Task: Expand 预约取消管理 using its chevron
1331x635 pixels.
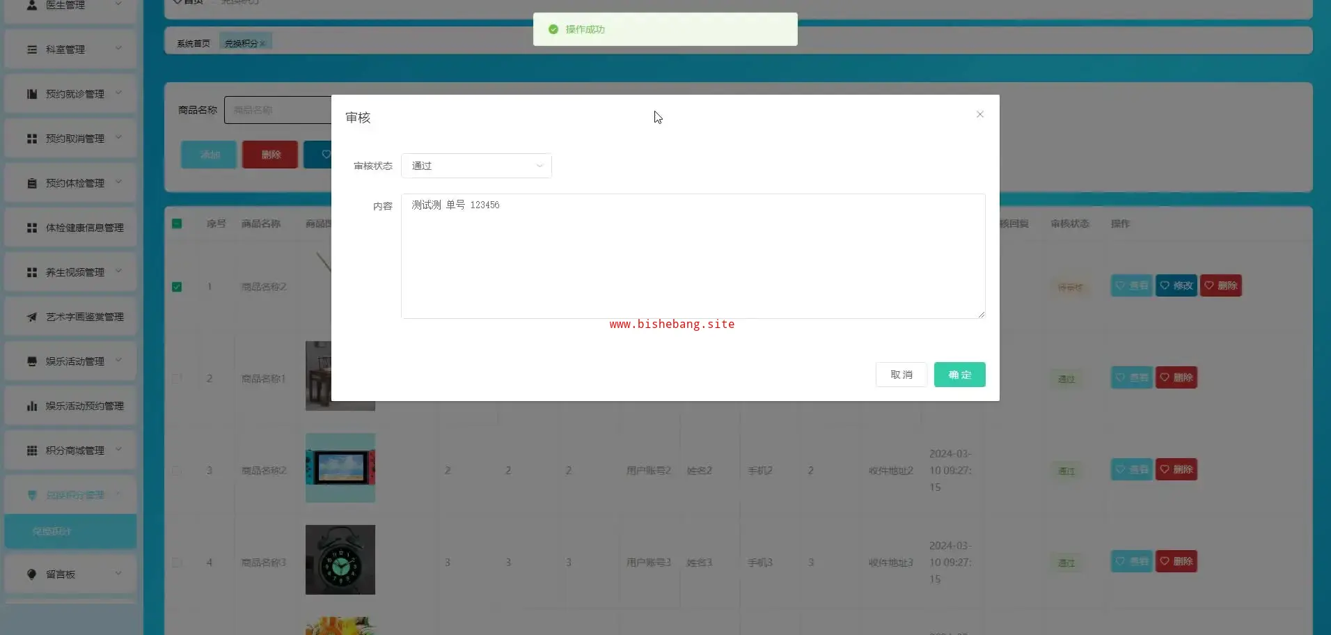Action: (118, 138)
